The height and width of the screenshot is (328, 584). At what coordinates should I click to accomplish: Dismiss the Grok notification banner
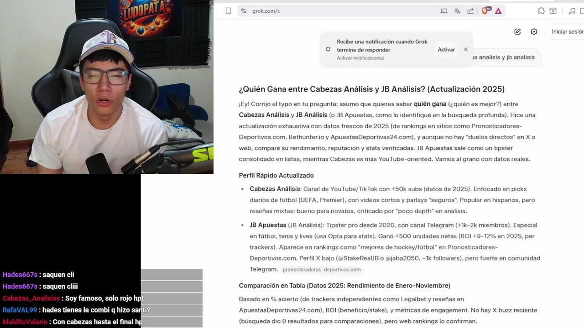(x=466, y=50)
